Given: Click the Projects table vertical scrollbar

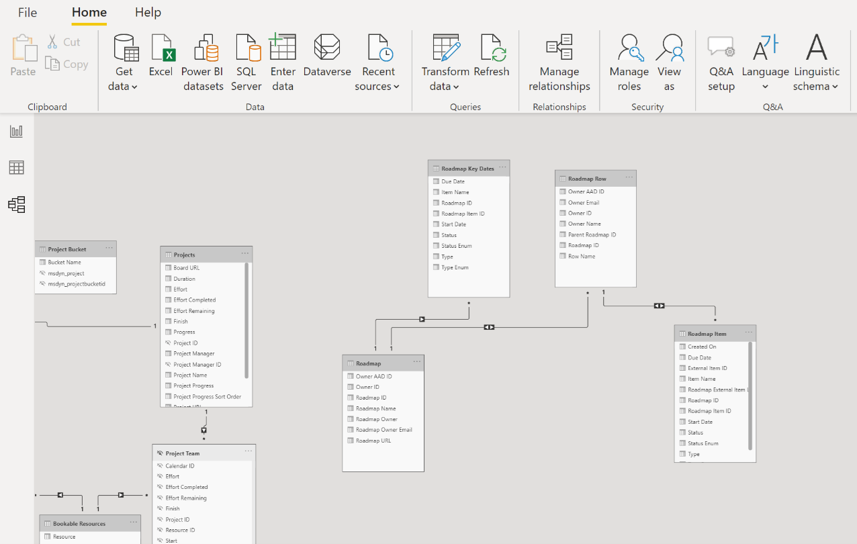Looking at the screenshot, I should point(247,320).
